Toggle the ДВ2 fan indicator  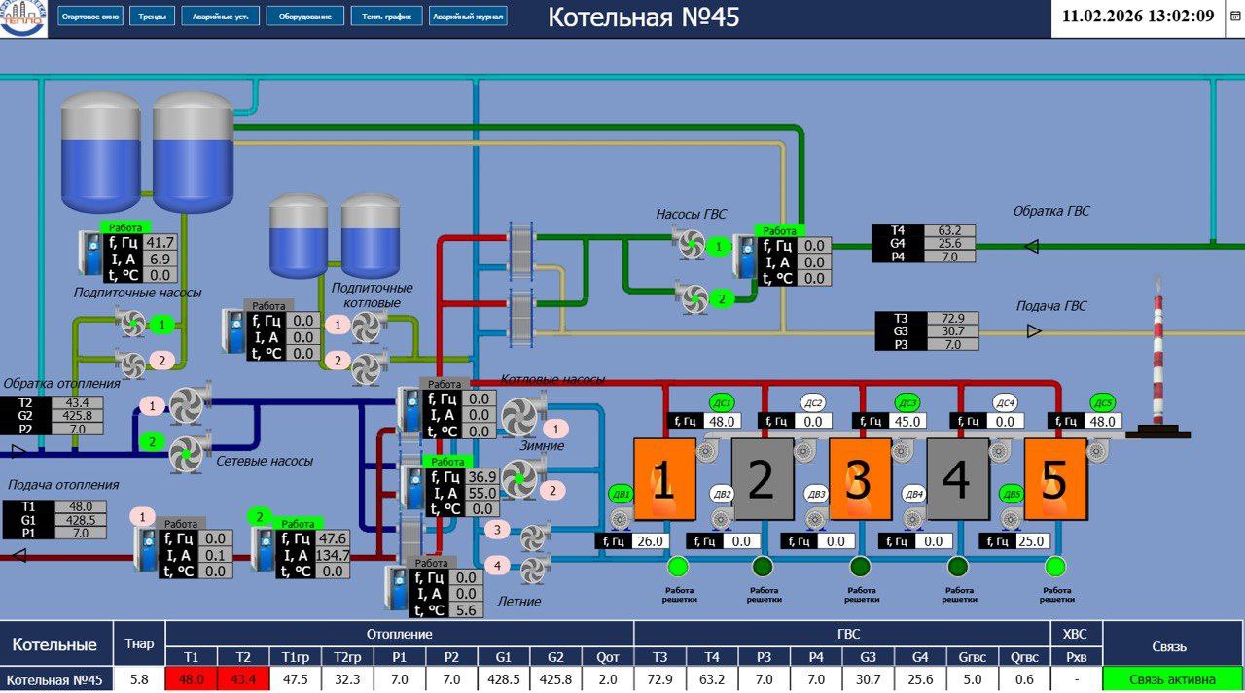pos(722,494)
